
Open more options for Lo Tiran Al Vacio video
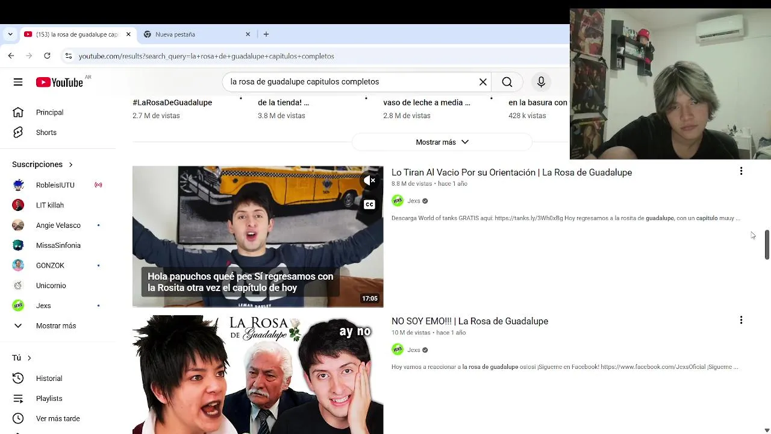741,171
